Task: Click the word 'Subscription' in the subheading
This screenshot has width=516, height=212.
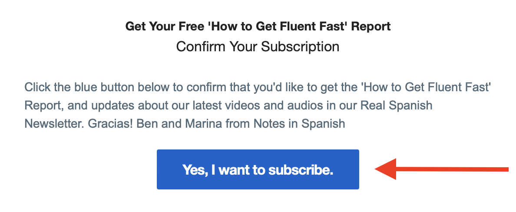Action: [300, 46]
